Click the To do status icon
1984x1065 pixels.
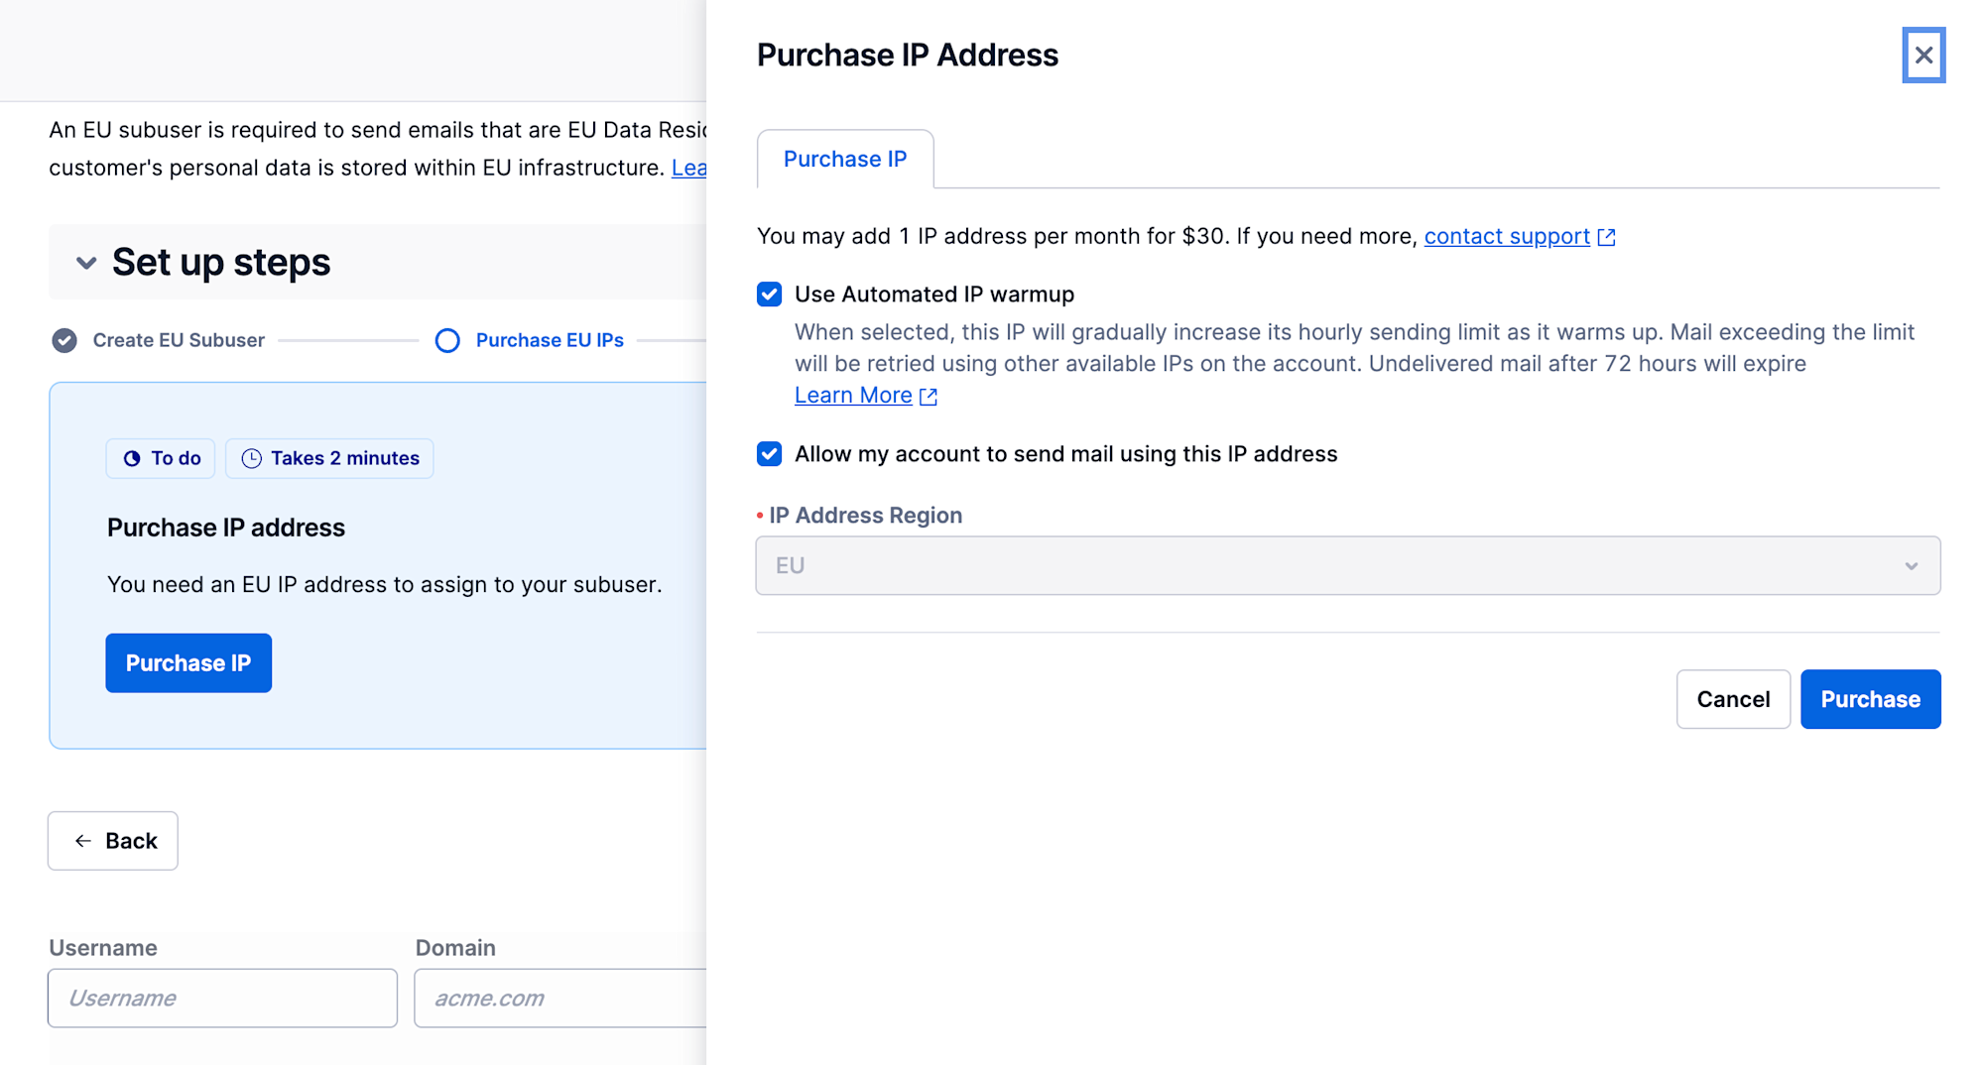pos(132,458)
